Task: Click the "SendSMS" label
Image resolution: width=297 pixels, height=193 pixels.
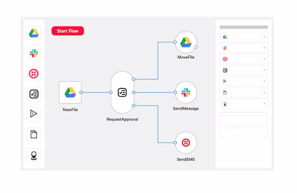Action: [x=186, y=159]
